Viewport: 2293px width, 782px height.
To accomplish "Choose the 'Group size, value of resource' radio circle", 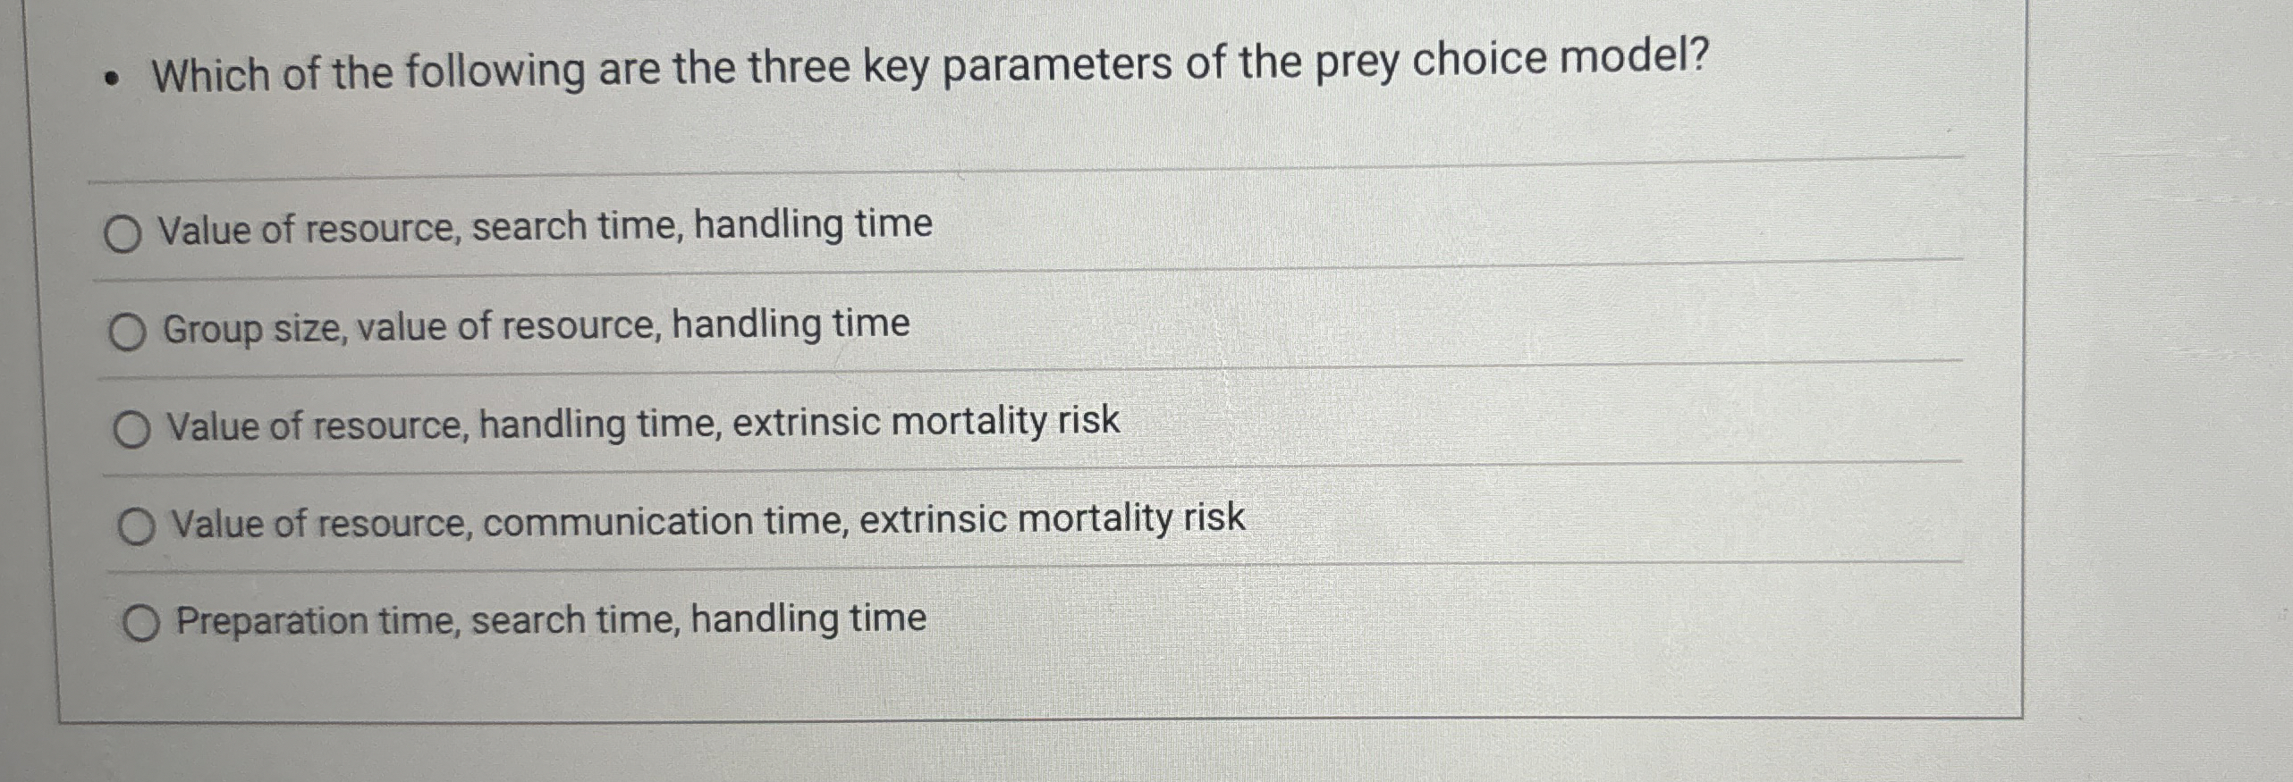I will pyautogui.click(x=127, y=333).
